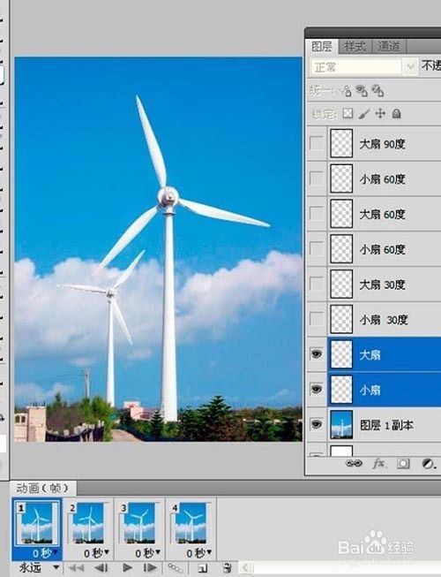
Task: Duplicate the selected animation frame
Action: (x=202, y=567)
